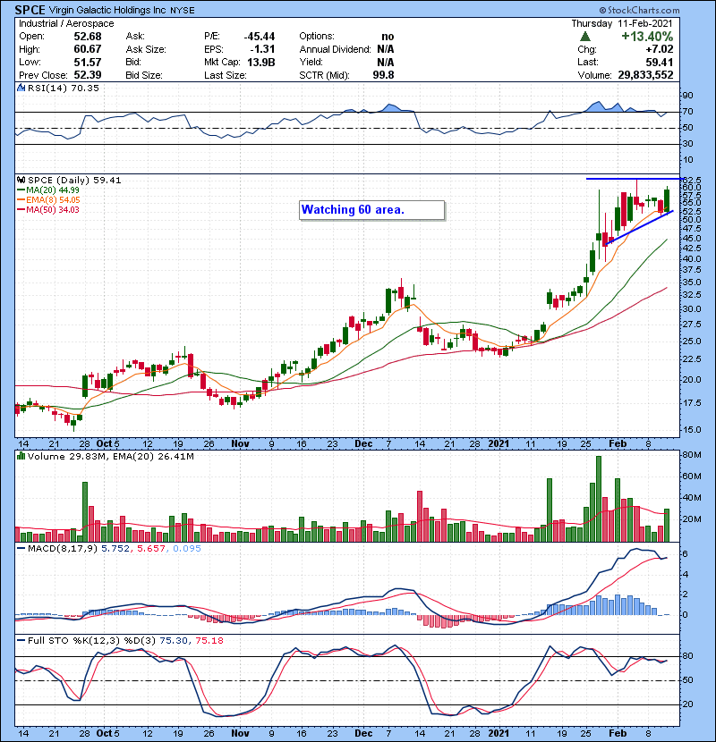This screenshot has height=742, width=716.
Task: Click the green MA(20) legend line marker
Action: [21, 190]
